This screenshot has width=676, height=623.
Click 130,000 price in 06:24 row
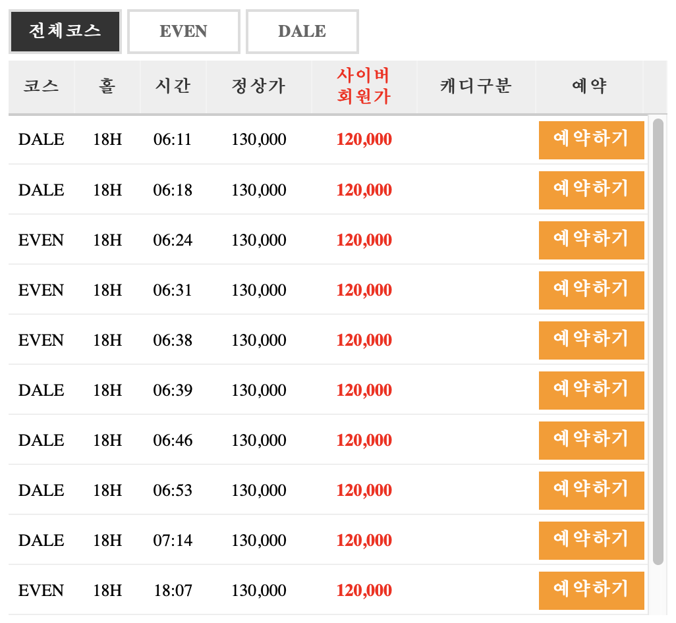tap(259, 240)
